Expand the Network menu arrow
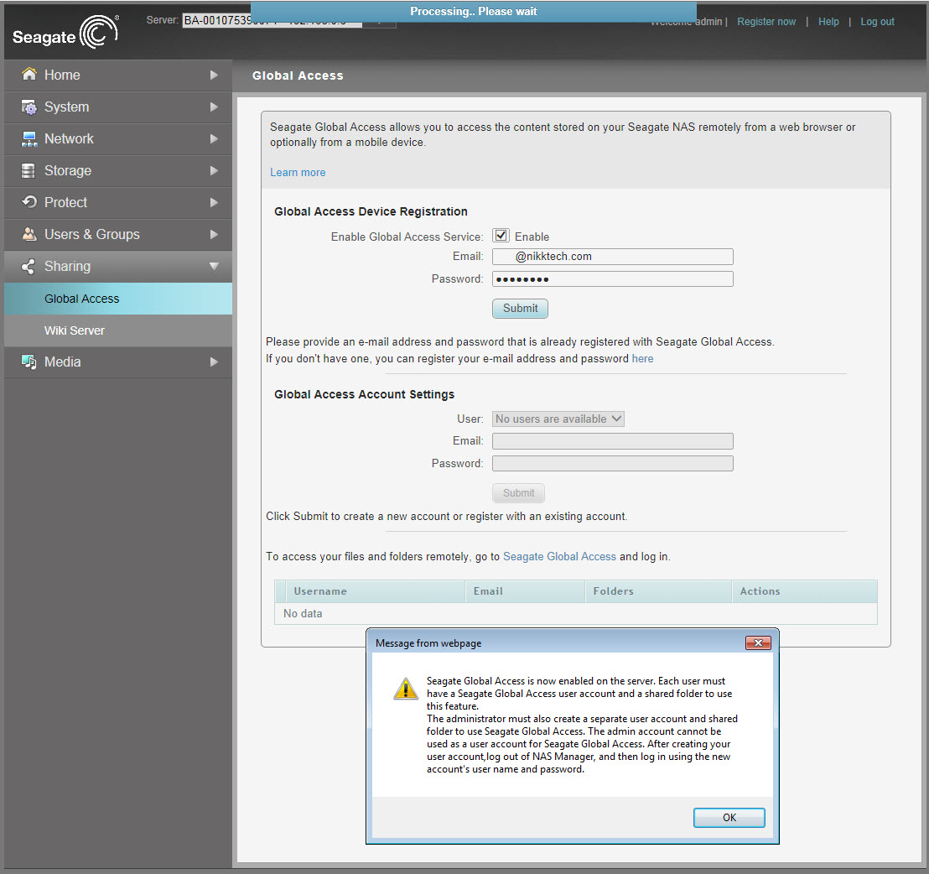 tap(214, 138)
